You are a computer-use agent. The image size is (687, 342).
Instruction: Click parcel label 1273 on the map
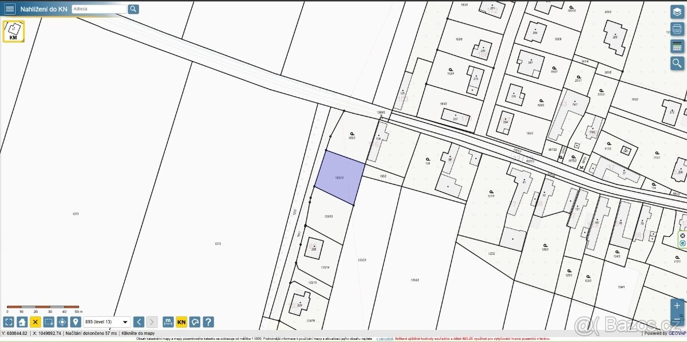76,214
